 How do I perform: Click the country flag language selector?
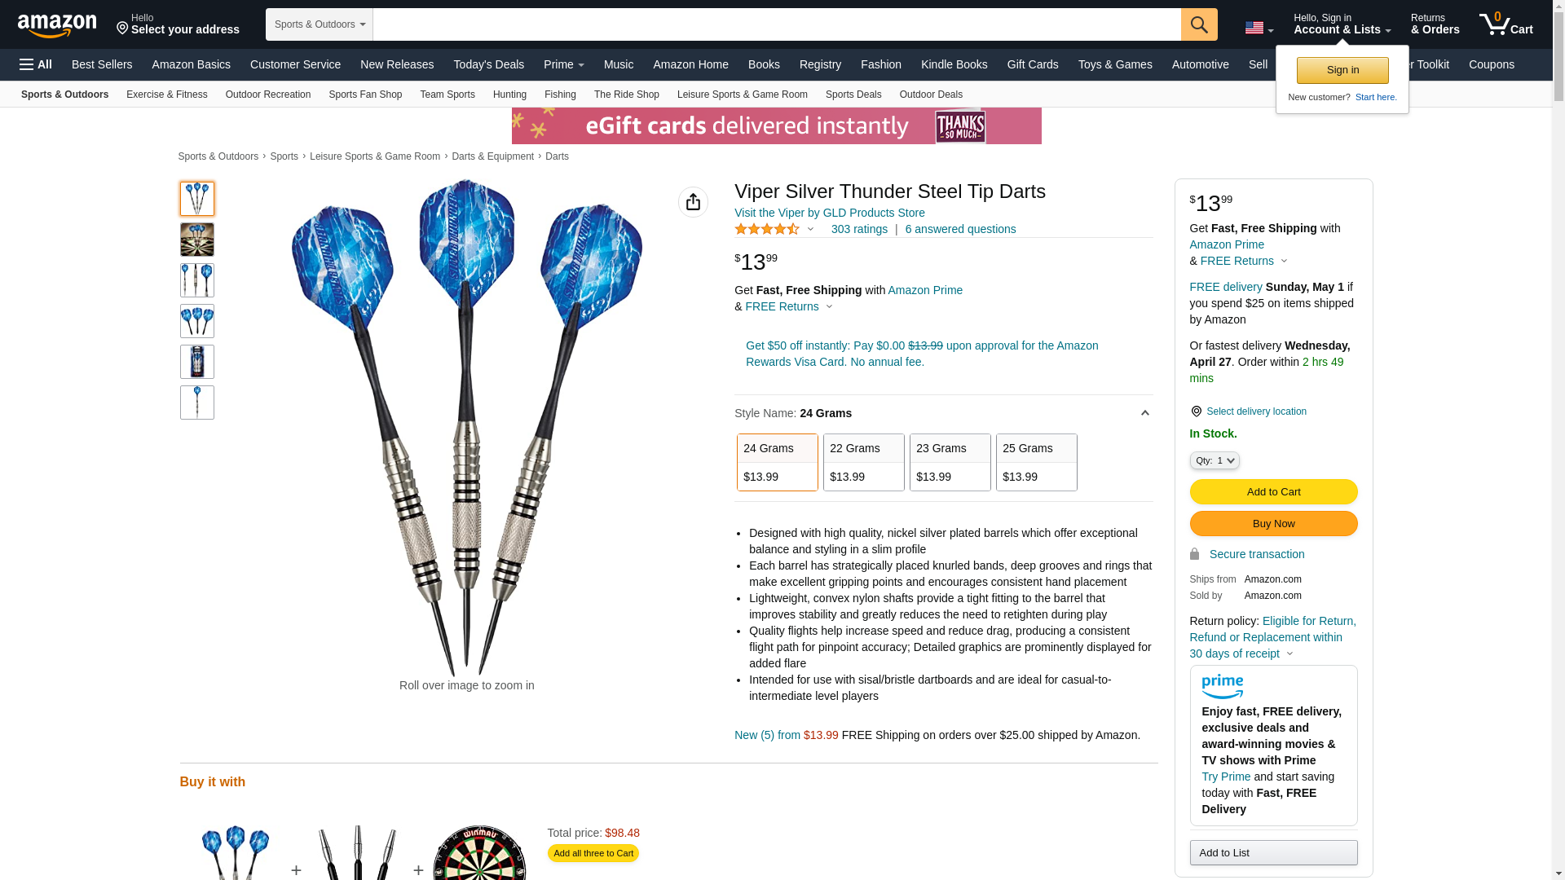pyautogui.click(x=1259, y=29)
